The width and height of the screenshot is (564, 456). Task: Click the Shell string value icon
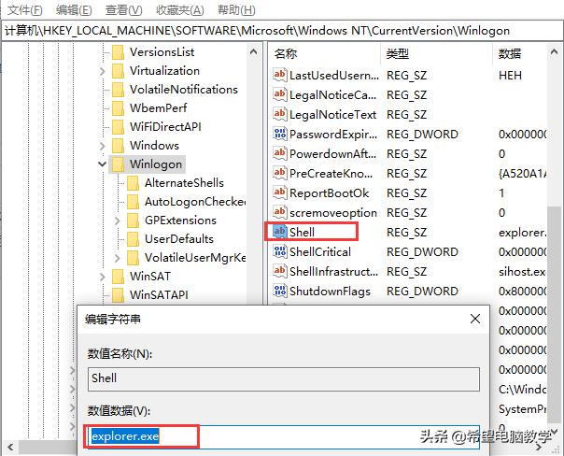[x=280, y=232]
